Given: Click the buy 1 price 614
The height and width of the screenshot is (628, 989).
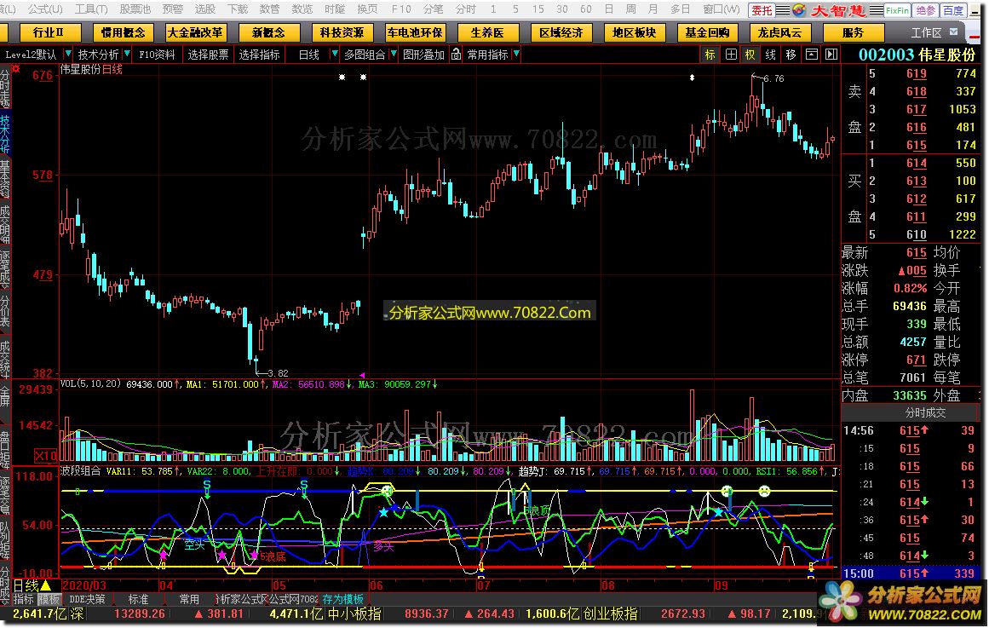Looking at the screenshot, I should pyautogui.click(x=916, y=163).
